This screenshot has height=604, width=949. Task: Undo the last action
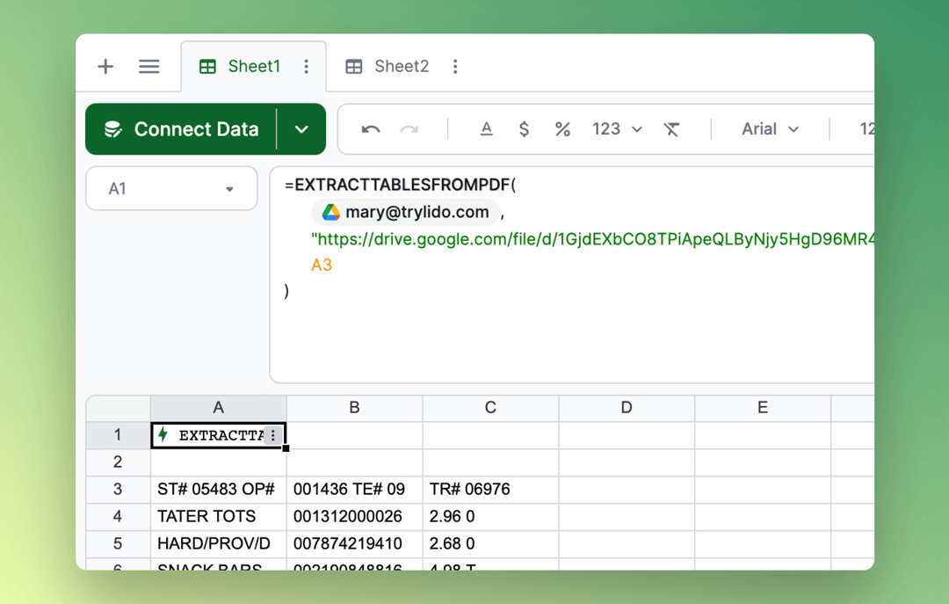(371, 129)
